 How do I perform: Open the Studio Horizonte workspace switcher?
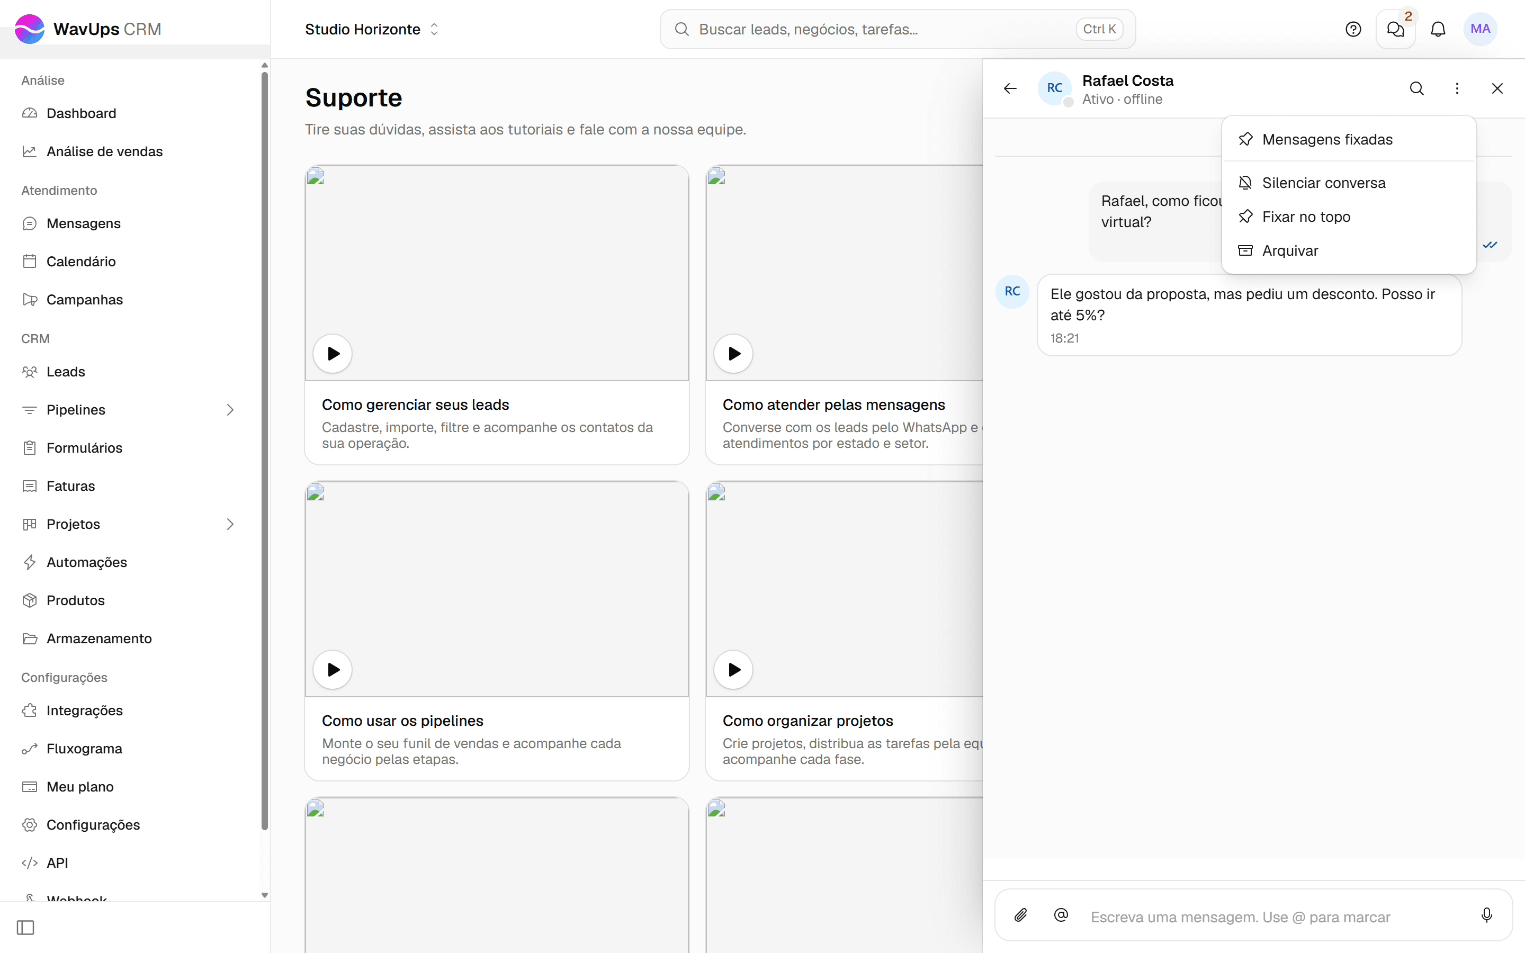click(372, 29)
